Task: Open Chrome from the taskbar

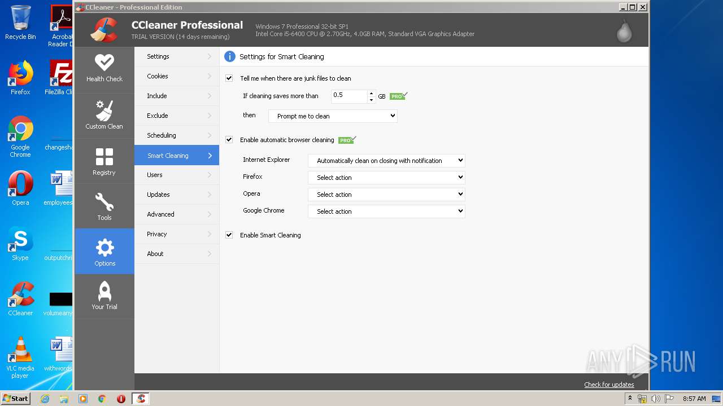Action: (x=102, y=399)
